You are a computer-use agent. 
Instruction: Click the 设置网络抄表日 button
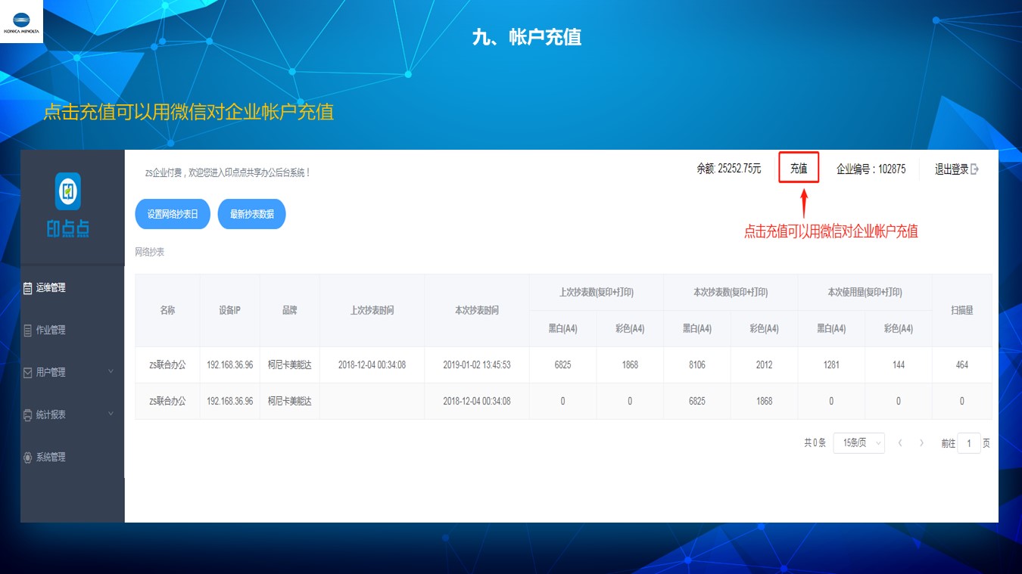(x=173, y=214)
